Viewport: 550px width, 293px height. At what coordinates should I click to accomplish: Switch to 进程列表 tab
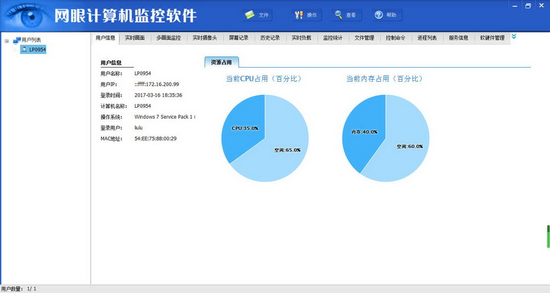point(427,38)
